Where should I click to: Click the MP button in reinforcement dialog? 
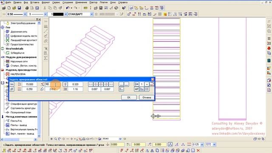point(136,89)
